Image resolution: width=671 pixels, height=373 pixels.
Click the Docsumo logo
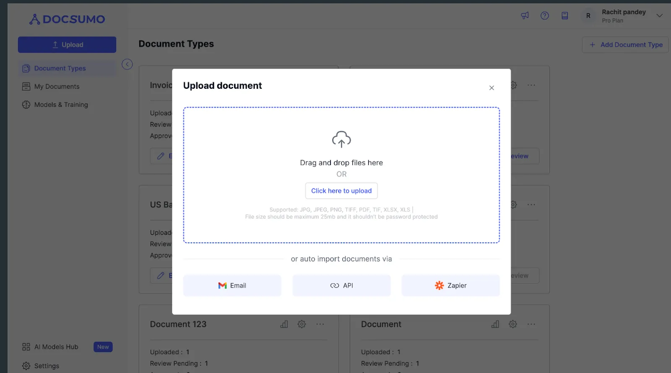click(x=67, y=19)
